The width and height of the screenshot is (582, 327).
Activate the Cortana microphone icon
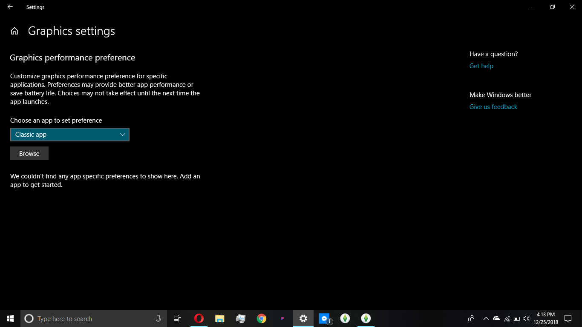click(x=158, y=318)
